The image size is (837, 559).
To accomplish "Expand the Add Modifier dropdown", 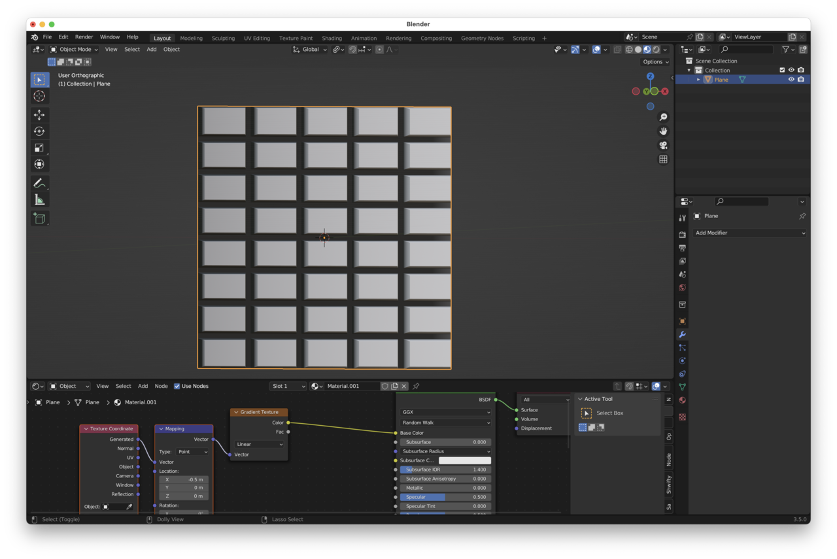I will point(749,233).
